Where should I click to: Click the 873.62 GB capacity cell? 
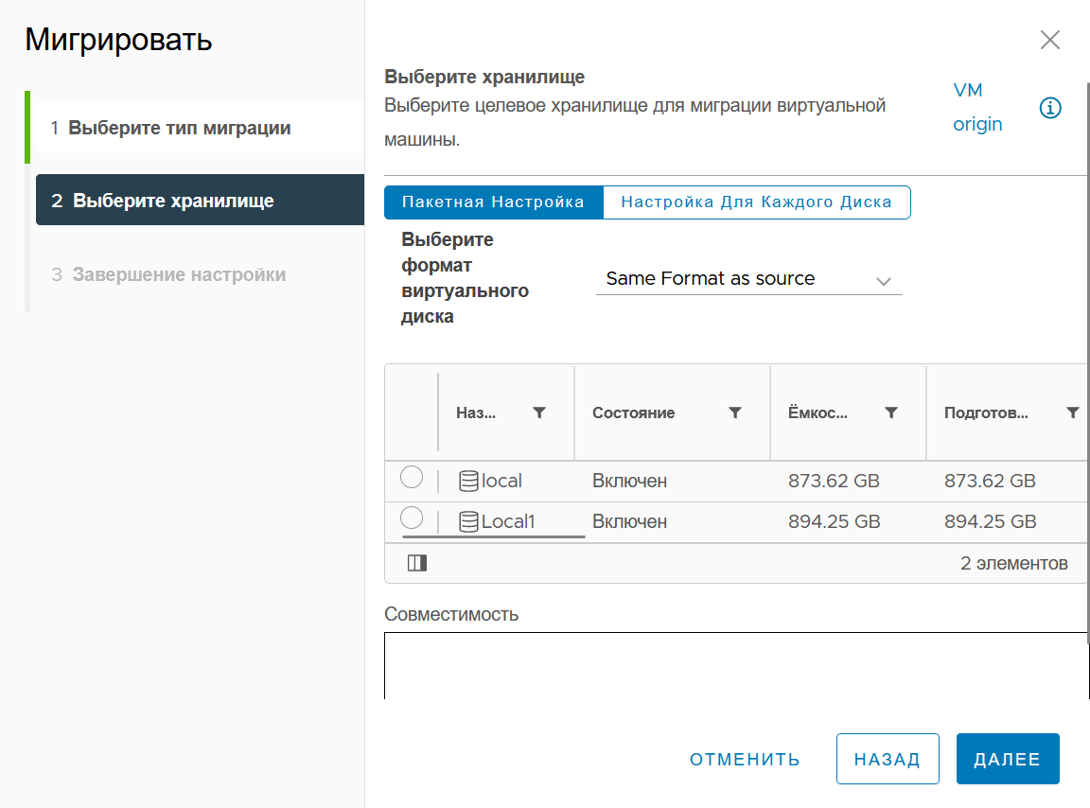(x=834, y=481)
